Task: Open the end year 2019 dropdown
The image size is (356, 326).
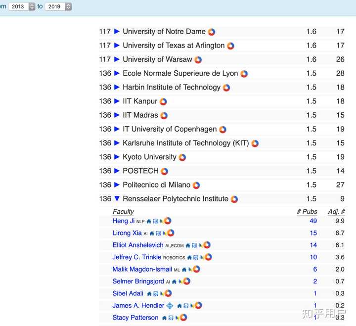Action: (x=58, y=6)
